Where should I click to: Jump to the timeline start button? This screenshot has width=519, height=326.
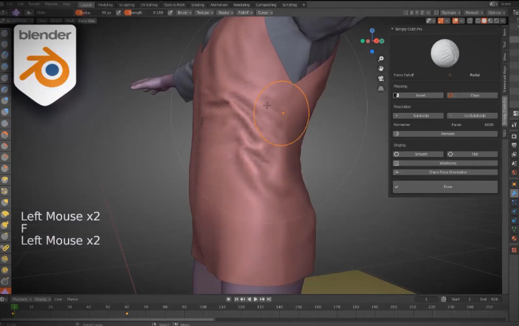tap(236, 299)
